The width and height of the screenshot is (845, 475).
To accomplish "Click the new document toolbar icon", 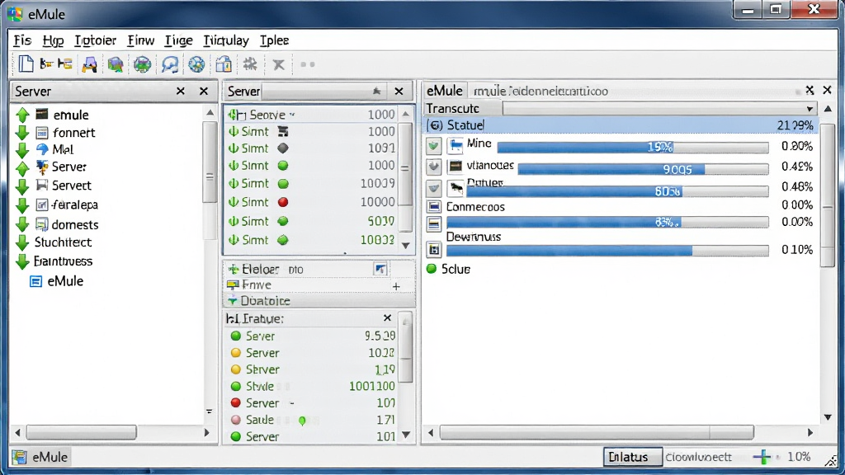I will pyautogui.click(x=26, y=64).
